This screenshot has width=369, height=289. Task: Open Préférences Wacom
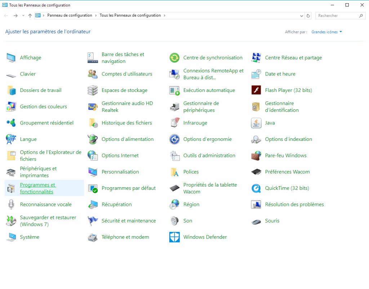[286, 172]
